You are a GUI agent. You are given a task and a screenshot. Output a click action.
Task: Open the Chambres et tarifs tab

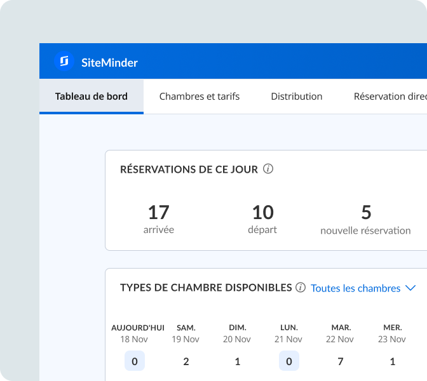[200, 97]
